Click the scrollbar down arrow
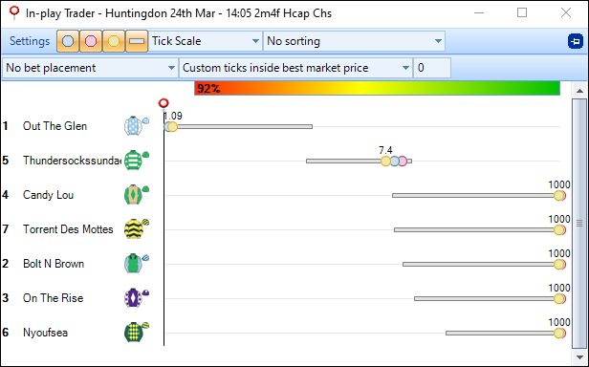This screenshot has height=367, width=589. click(x=579, y=356)
